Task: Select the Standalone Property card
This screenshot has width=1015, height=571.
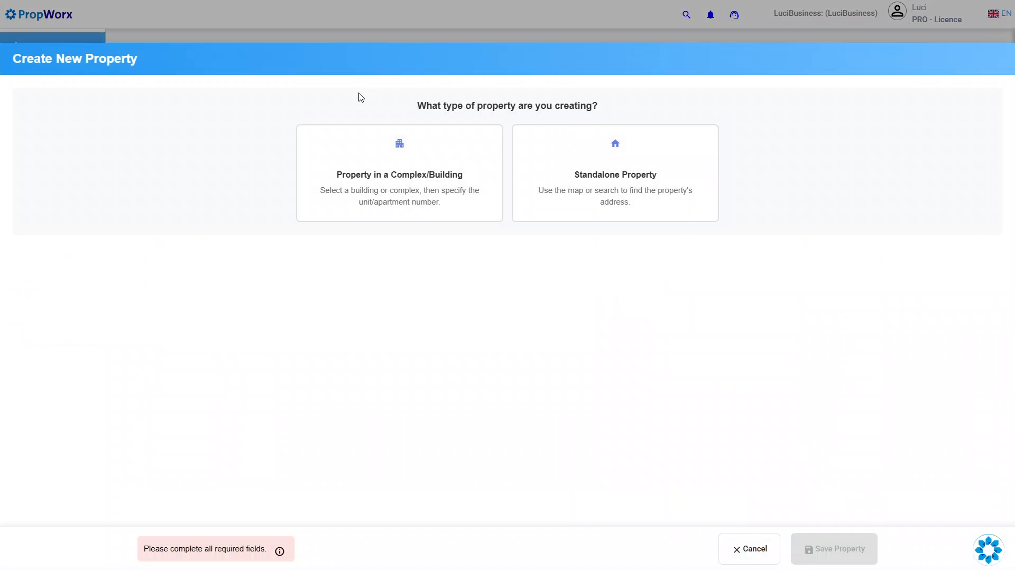Action: 615,173
